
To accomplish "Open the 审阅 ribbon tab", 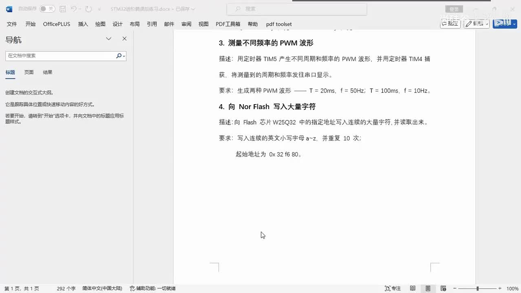I will point(186,24).
